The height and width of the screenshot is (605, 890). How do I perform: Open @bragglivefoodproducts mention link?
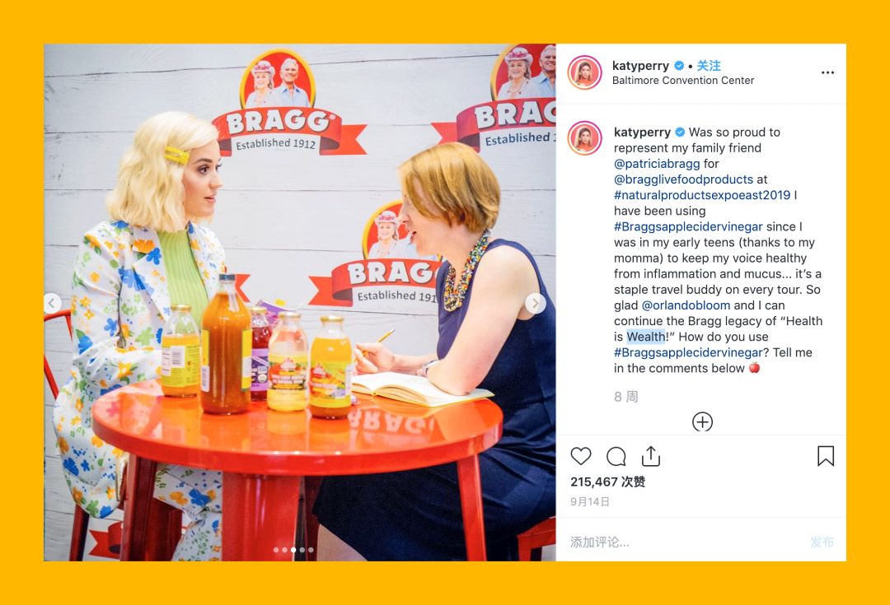(683, 179)
